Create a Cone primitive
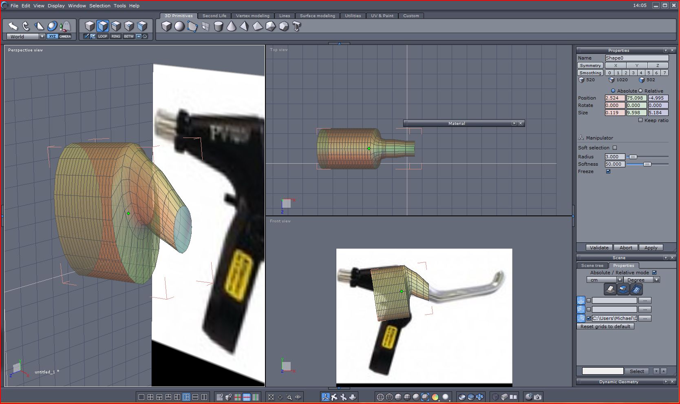This screenshot has width=680, height=404. (x=232, y=27)
